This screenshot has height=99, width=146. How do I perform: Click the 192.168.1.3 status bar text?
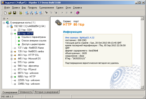[x=7, y=97]
